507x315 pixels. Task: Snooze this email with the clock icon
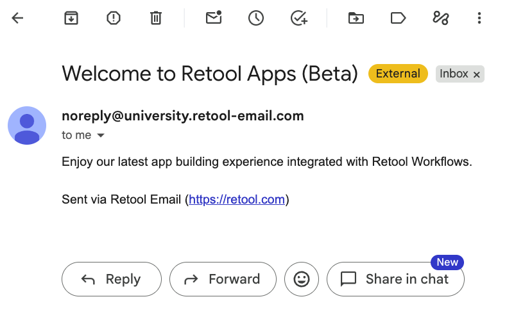click(x=256, y=18)
